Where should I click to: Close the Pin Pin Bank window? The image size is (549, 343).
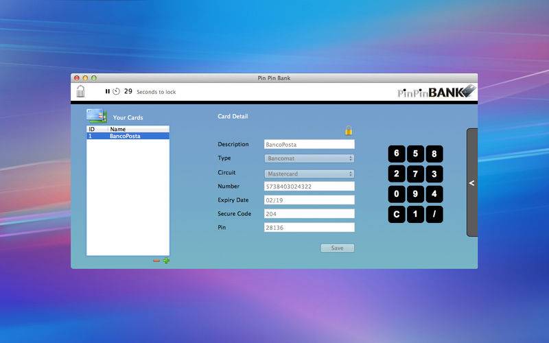pos(77,78)
